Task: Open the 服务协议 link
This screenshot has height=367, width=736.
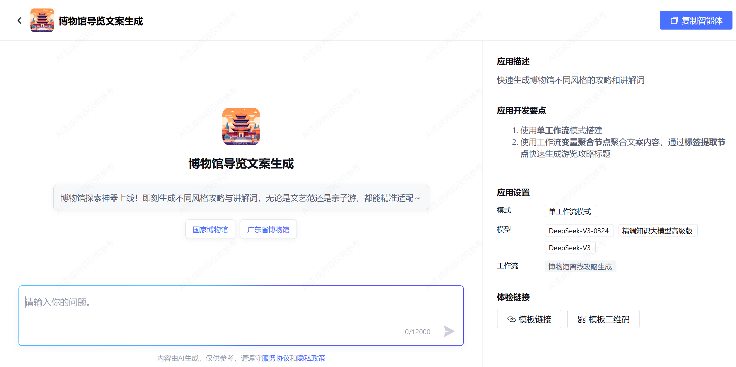Action: pyautogui.click(x=275, y=358)
